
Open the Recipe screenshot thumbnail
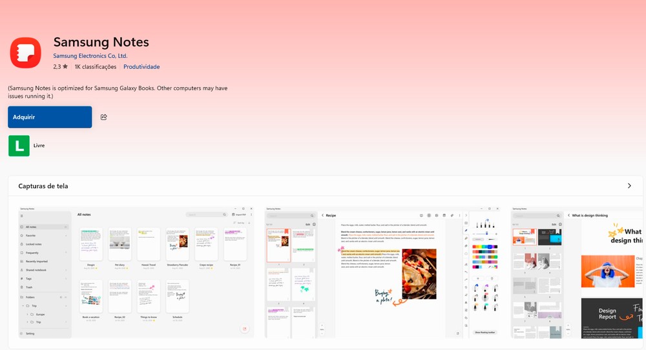coord(382,272)
